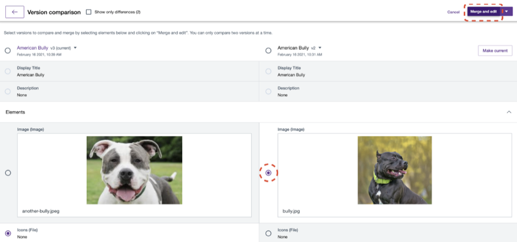Viewport: 517px width, 242px height.
Task: Select the another-bully.jpeg image radio button
Action: [x=8, y=173]
